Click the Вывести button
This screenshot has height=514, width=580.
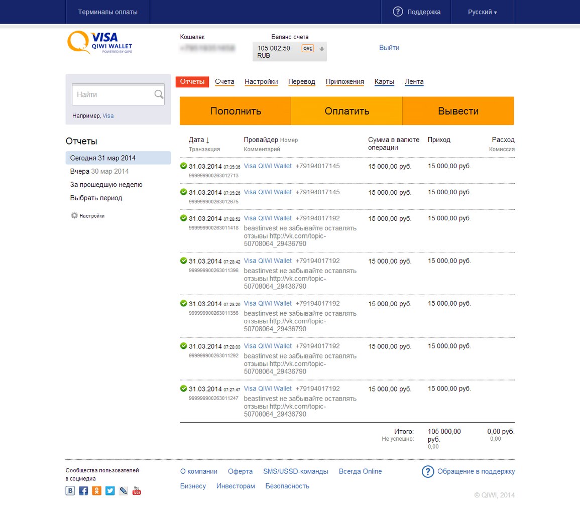458,111
